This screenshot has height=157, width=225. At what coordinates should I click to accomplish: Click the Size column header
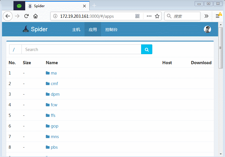[27, 63]
